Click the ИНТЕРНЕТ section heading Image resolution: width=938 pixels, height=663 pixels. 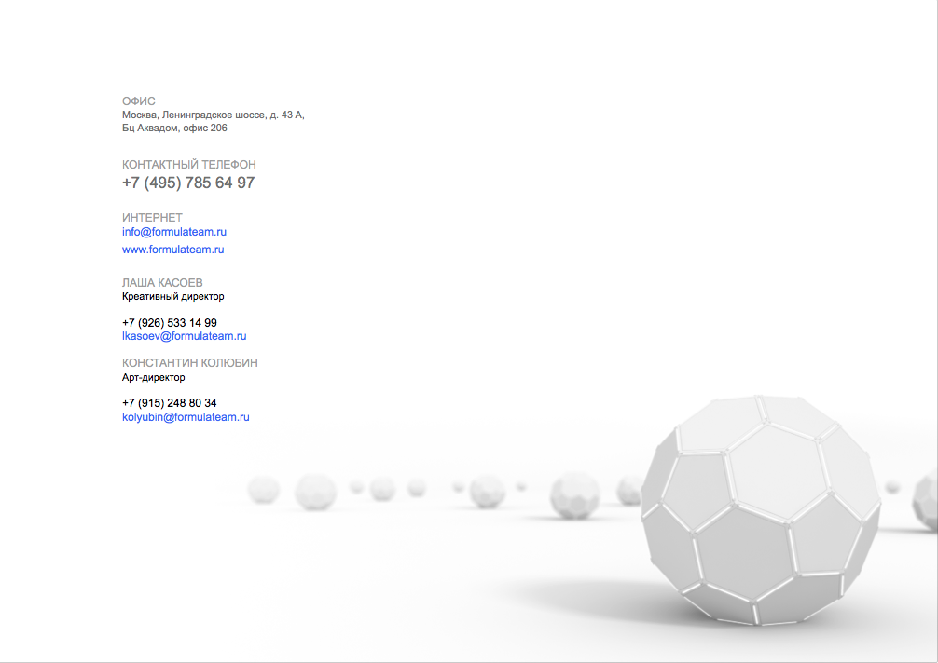click(152, 217)
